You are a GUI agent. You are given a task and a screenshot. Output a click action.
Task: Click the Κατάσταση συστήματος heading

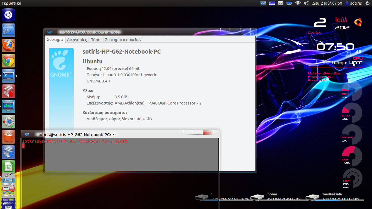(x=105, y=113)
